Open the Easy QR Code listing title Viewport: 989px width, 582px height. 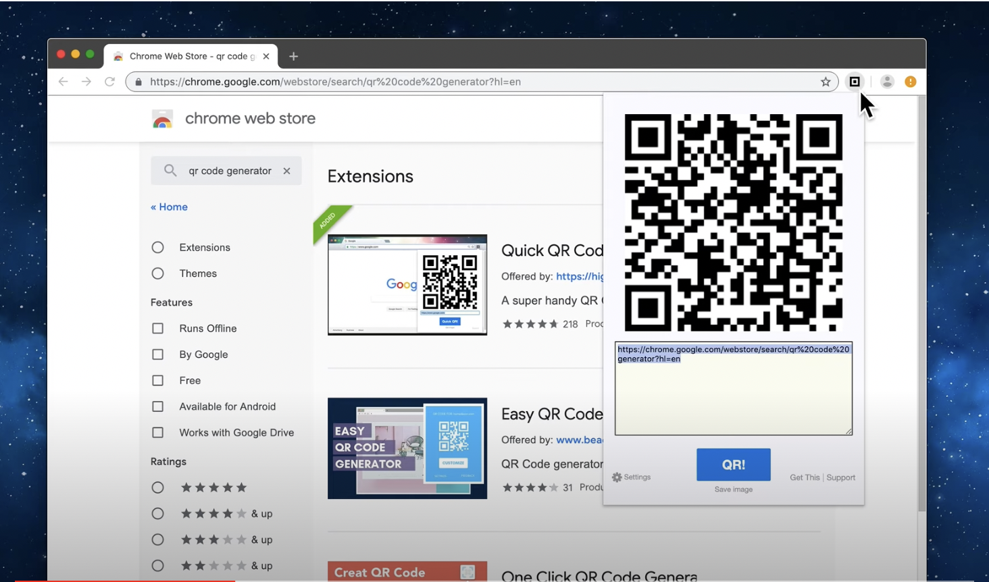tap(552, 414)
